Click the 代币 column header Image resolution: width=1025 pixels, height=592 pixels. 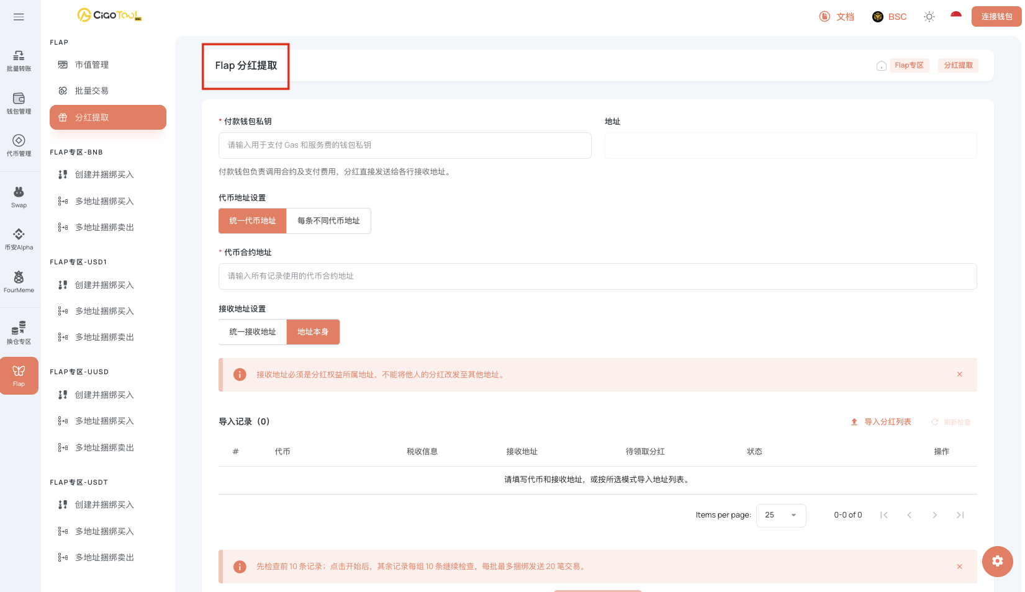click(x=282, y=452)
